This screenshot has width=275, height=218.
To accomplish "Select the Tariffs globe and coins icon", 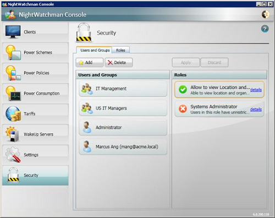I will click(13, 114).
